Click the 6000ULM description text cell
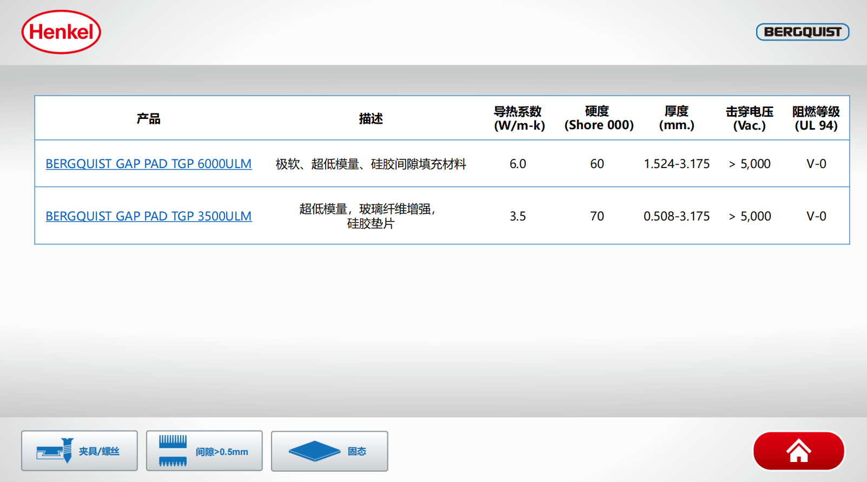The image size is (867, 482). click(370, 164)
